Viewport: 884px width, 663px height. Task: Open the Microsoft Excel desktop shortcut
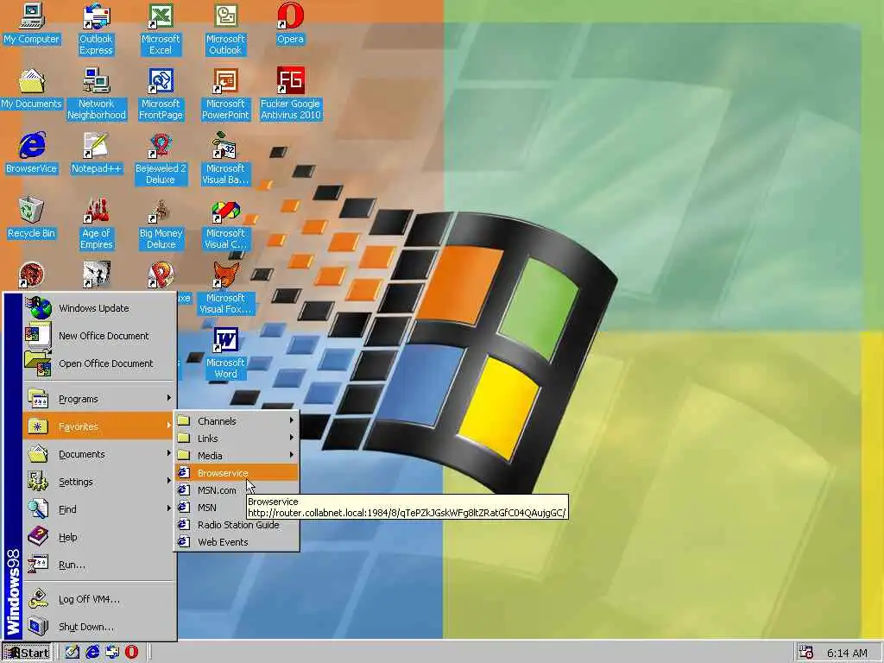pos(161,29)
